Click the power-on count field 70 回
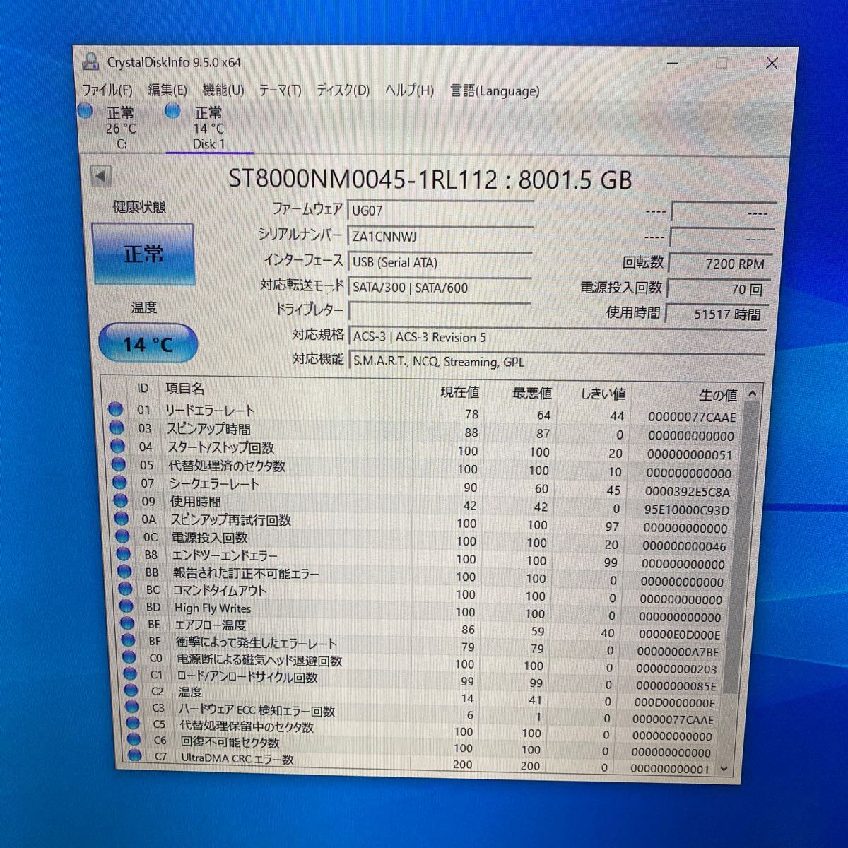Screen dimensions: 848x848 (717, 289)
